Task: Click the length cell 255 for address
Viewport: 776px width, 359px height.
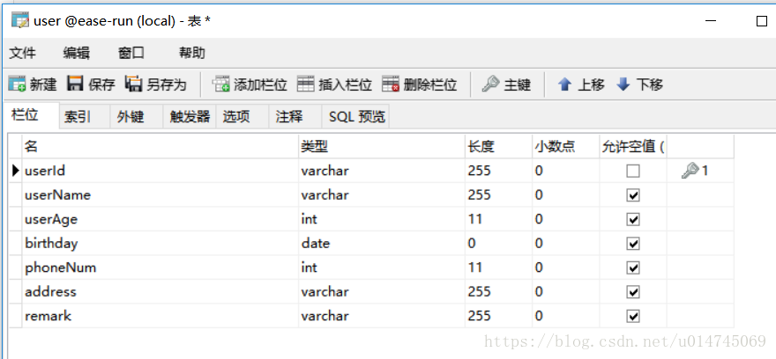Action: pos(498,292)
